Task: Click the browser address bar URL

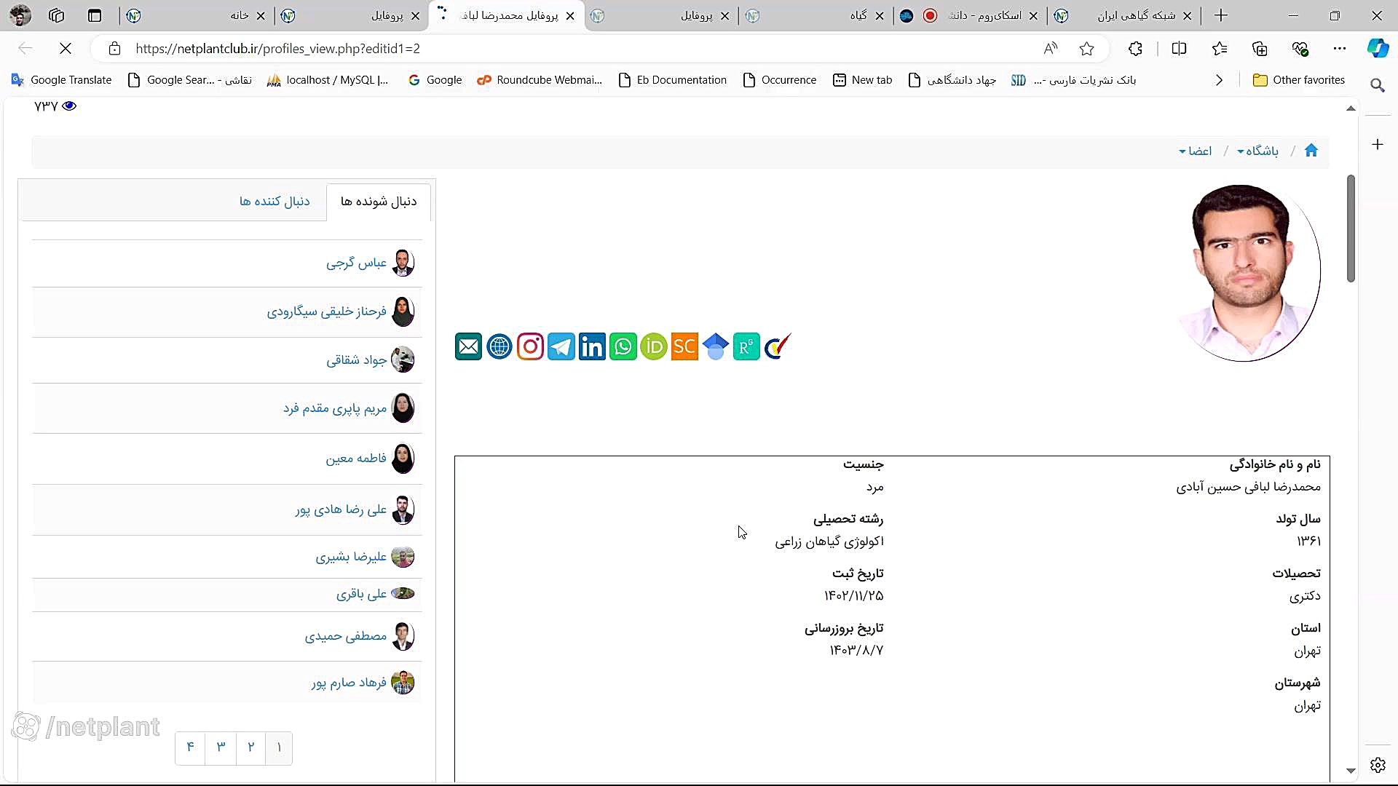Action: [x=277, y=49]
